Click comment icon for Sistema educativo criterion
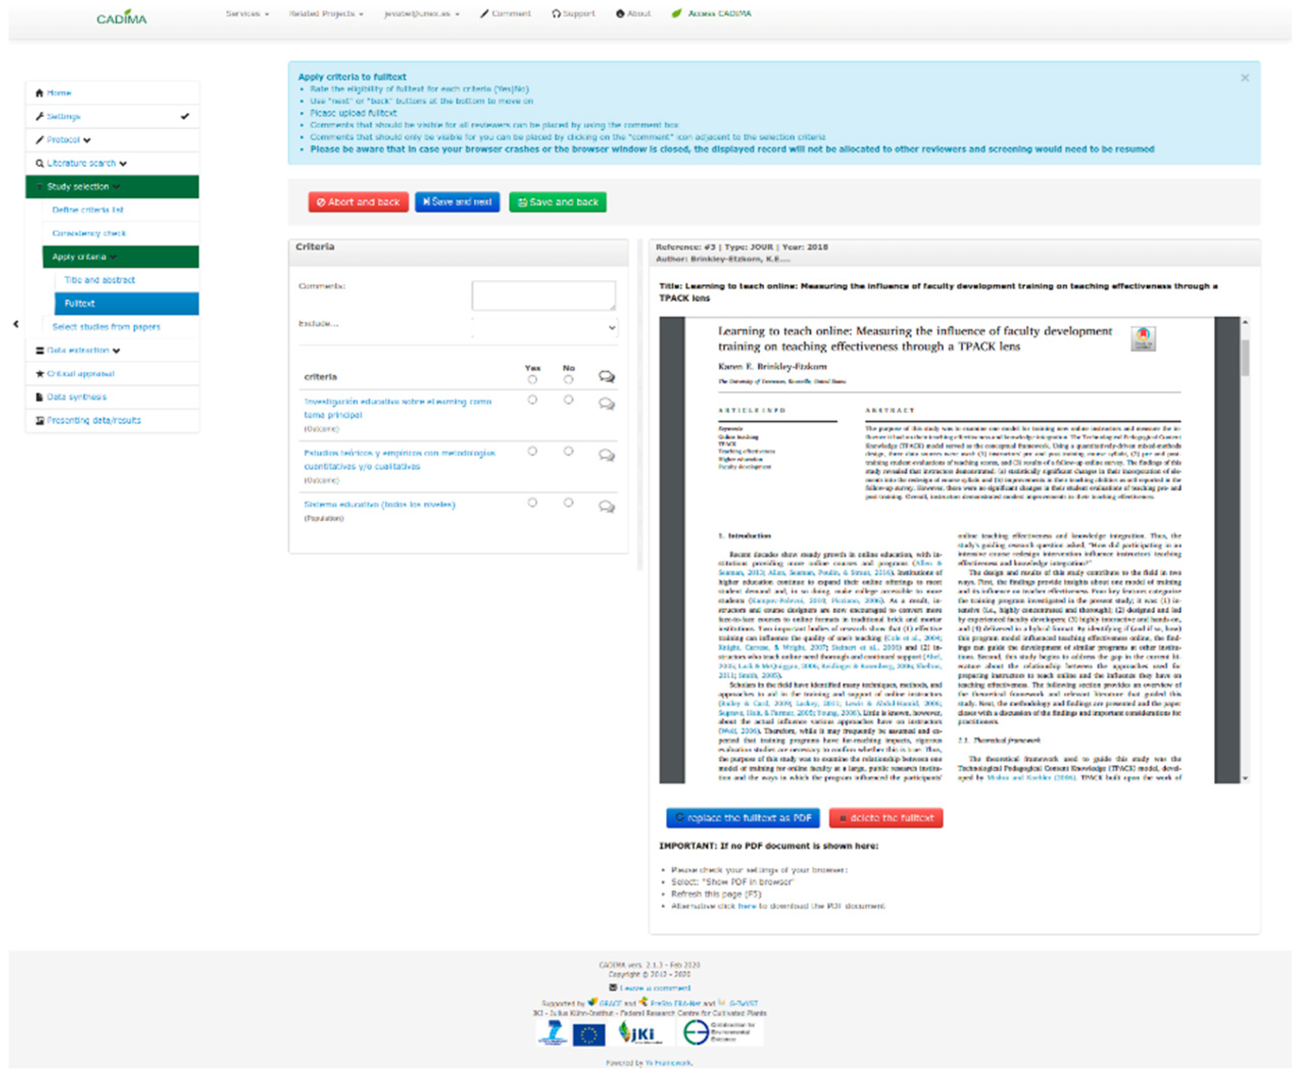 pyautogui.click(x=607, y=507)
